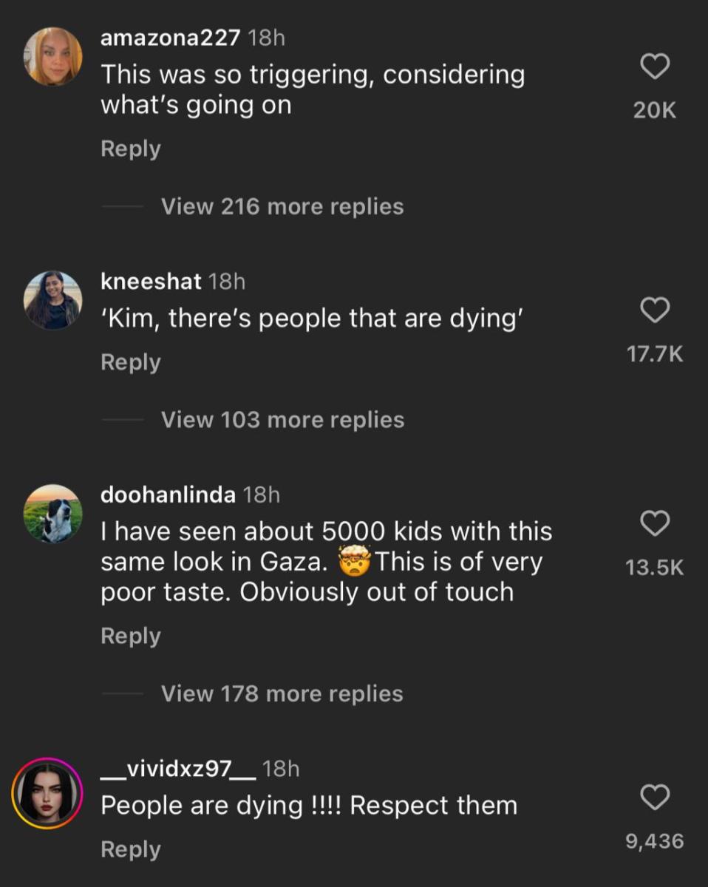Like amazona227's comment with heart icon
The width and height of the screenshot is (708, 887).
click(x=654, y=67)
